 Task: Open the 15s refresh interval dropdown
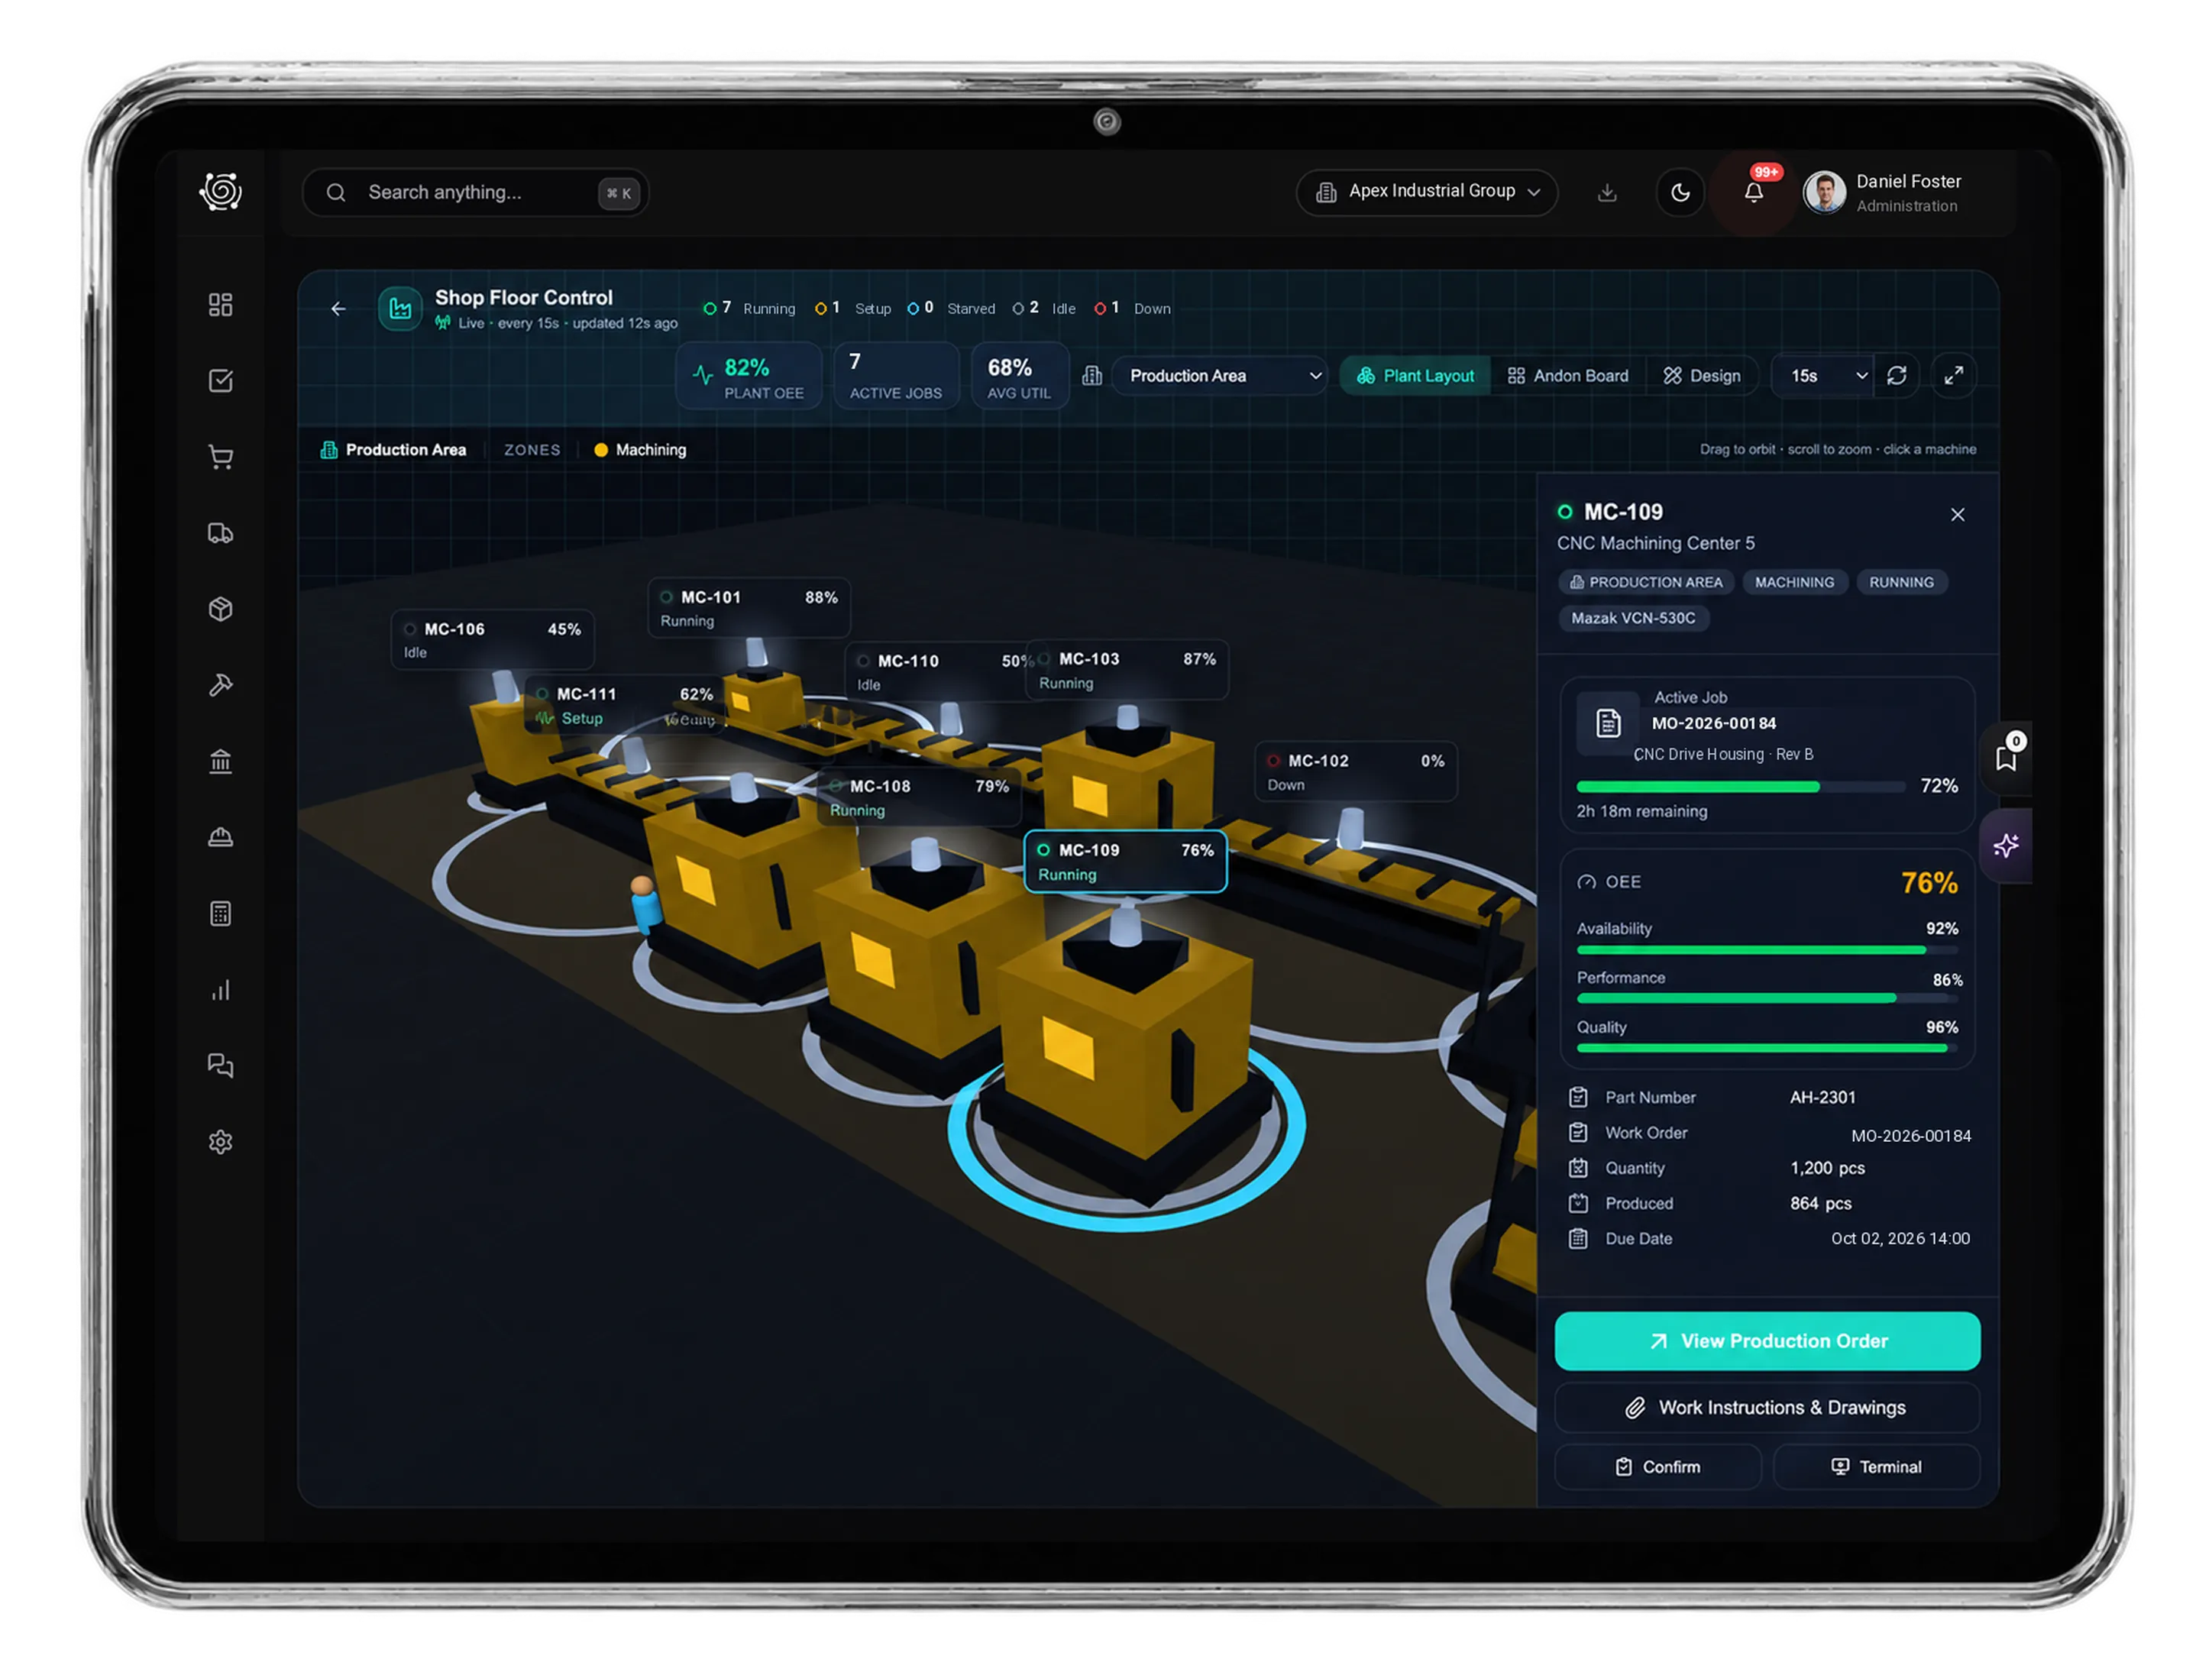(x=1822, y=376)
